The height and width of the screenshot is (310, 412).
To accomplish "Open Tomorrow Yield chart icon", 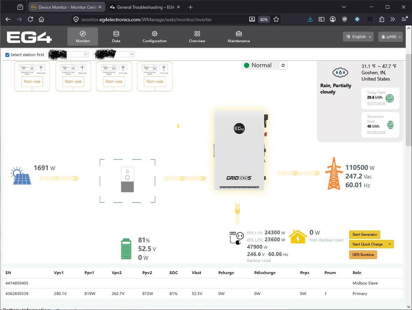I will coord(390,124).
